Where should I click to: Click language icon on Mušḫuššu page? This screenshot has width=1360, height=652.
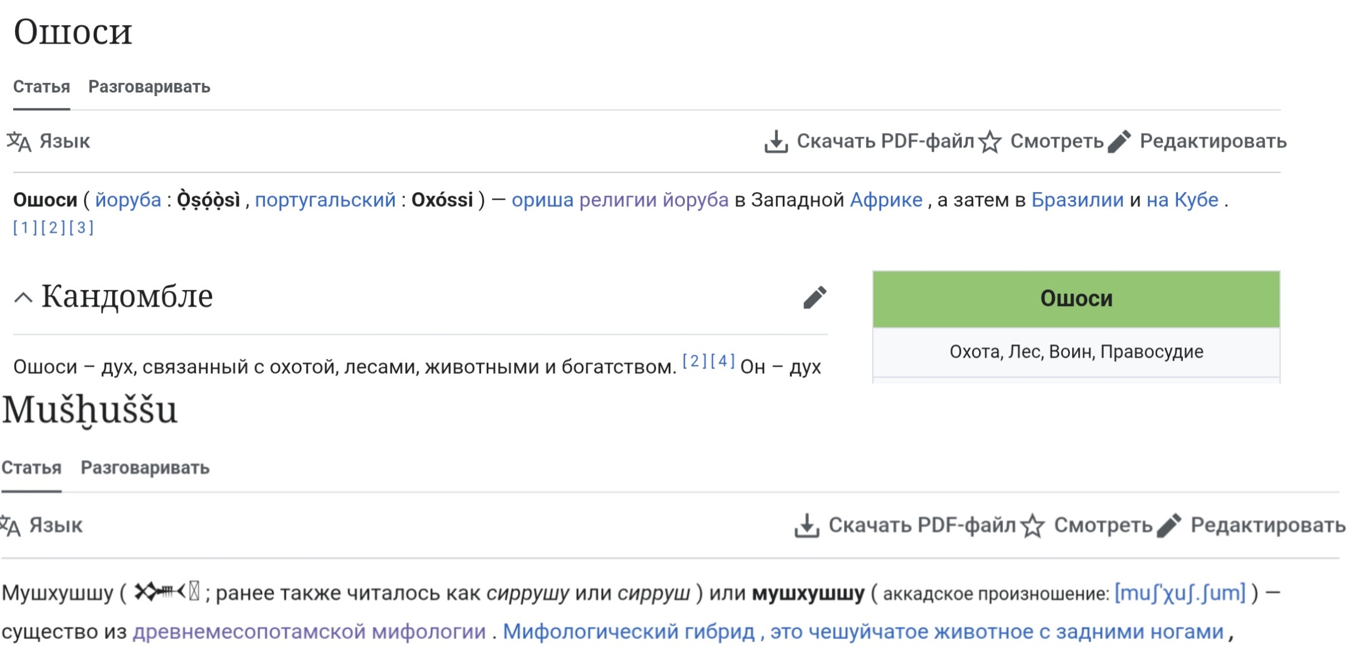[11, 526]
